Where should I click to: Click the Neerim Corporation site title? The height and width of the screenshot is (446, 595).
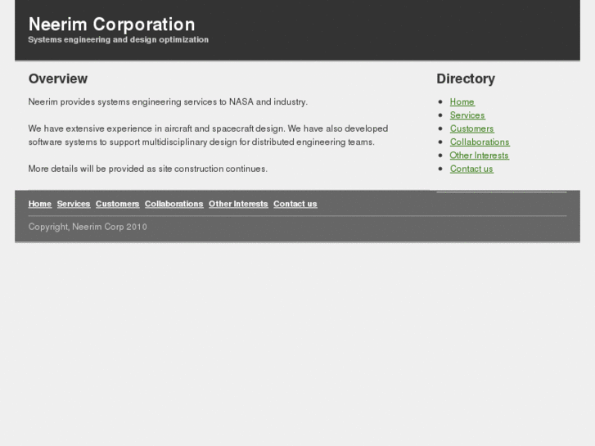point(111,25)
